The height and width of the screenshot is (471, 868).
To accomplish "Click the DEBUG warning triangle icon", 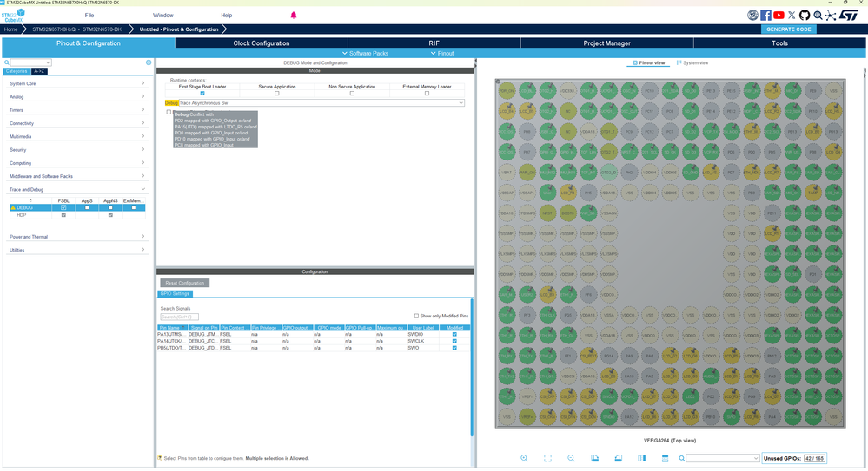I will (x=13, y=208).
